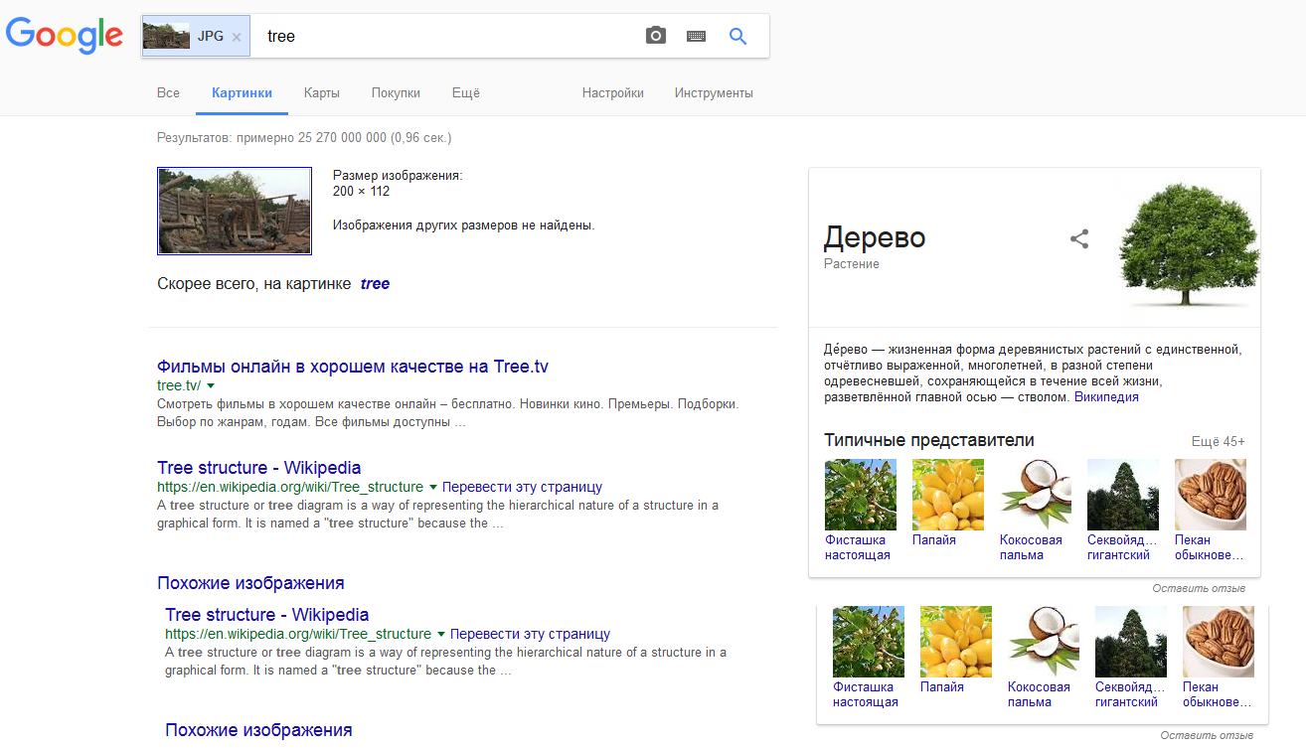Expand the Ещё menu in search tabs
Image resolution: width=1306 pixels, height=750 pixels.
point(466,92)
